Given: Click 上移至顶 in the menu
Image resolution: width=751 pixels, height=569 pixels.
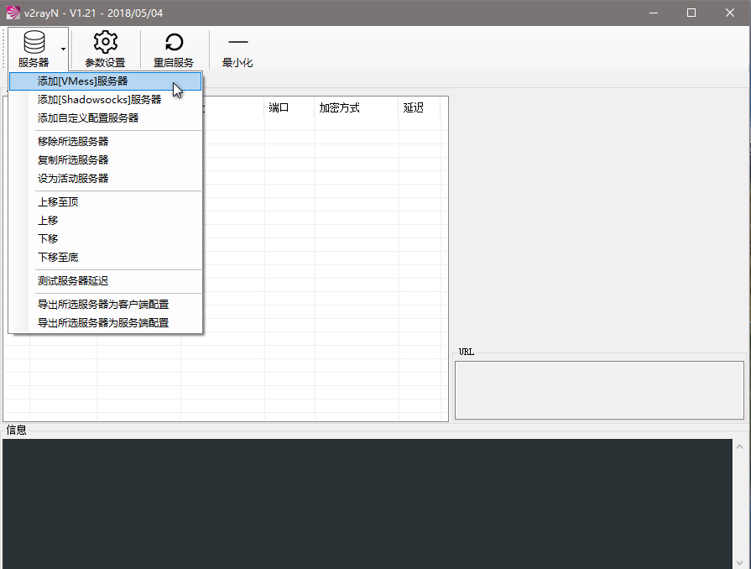Looking at the screenshot, I should [106, 202].
